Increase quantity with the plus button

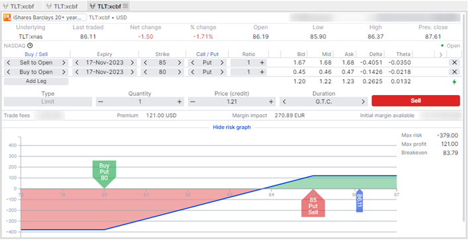[180, 102]
